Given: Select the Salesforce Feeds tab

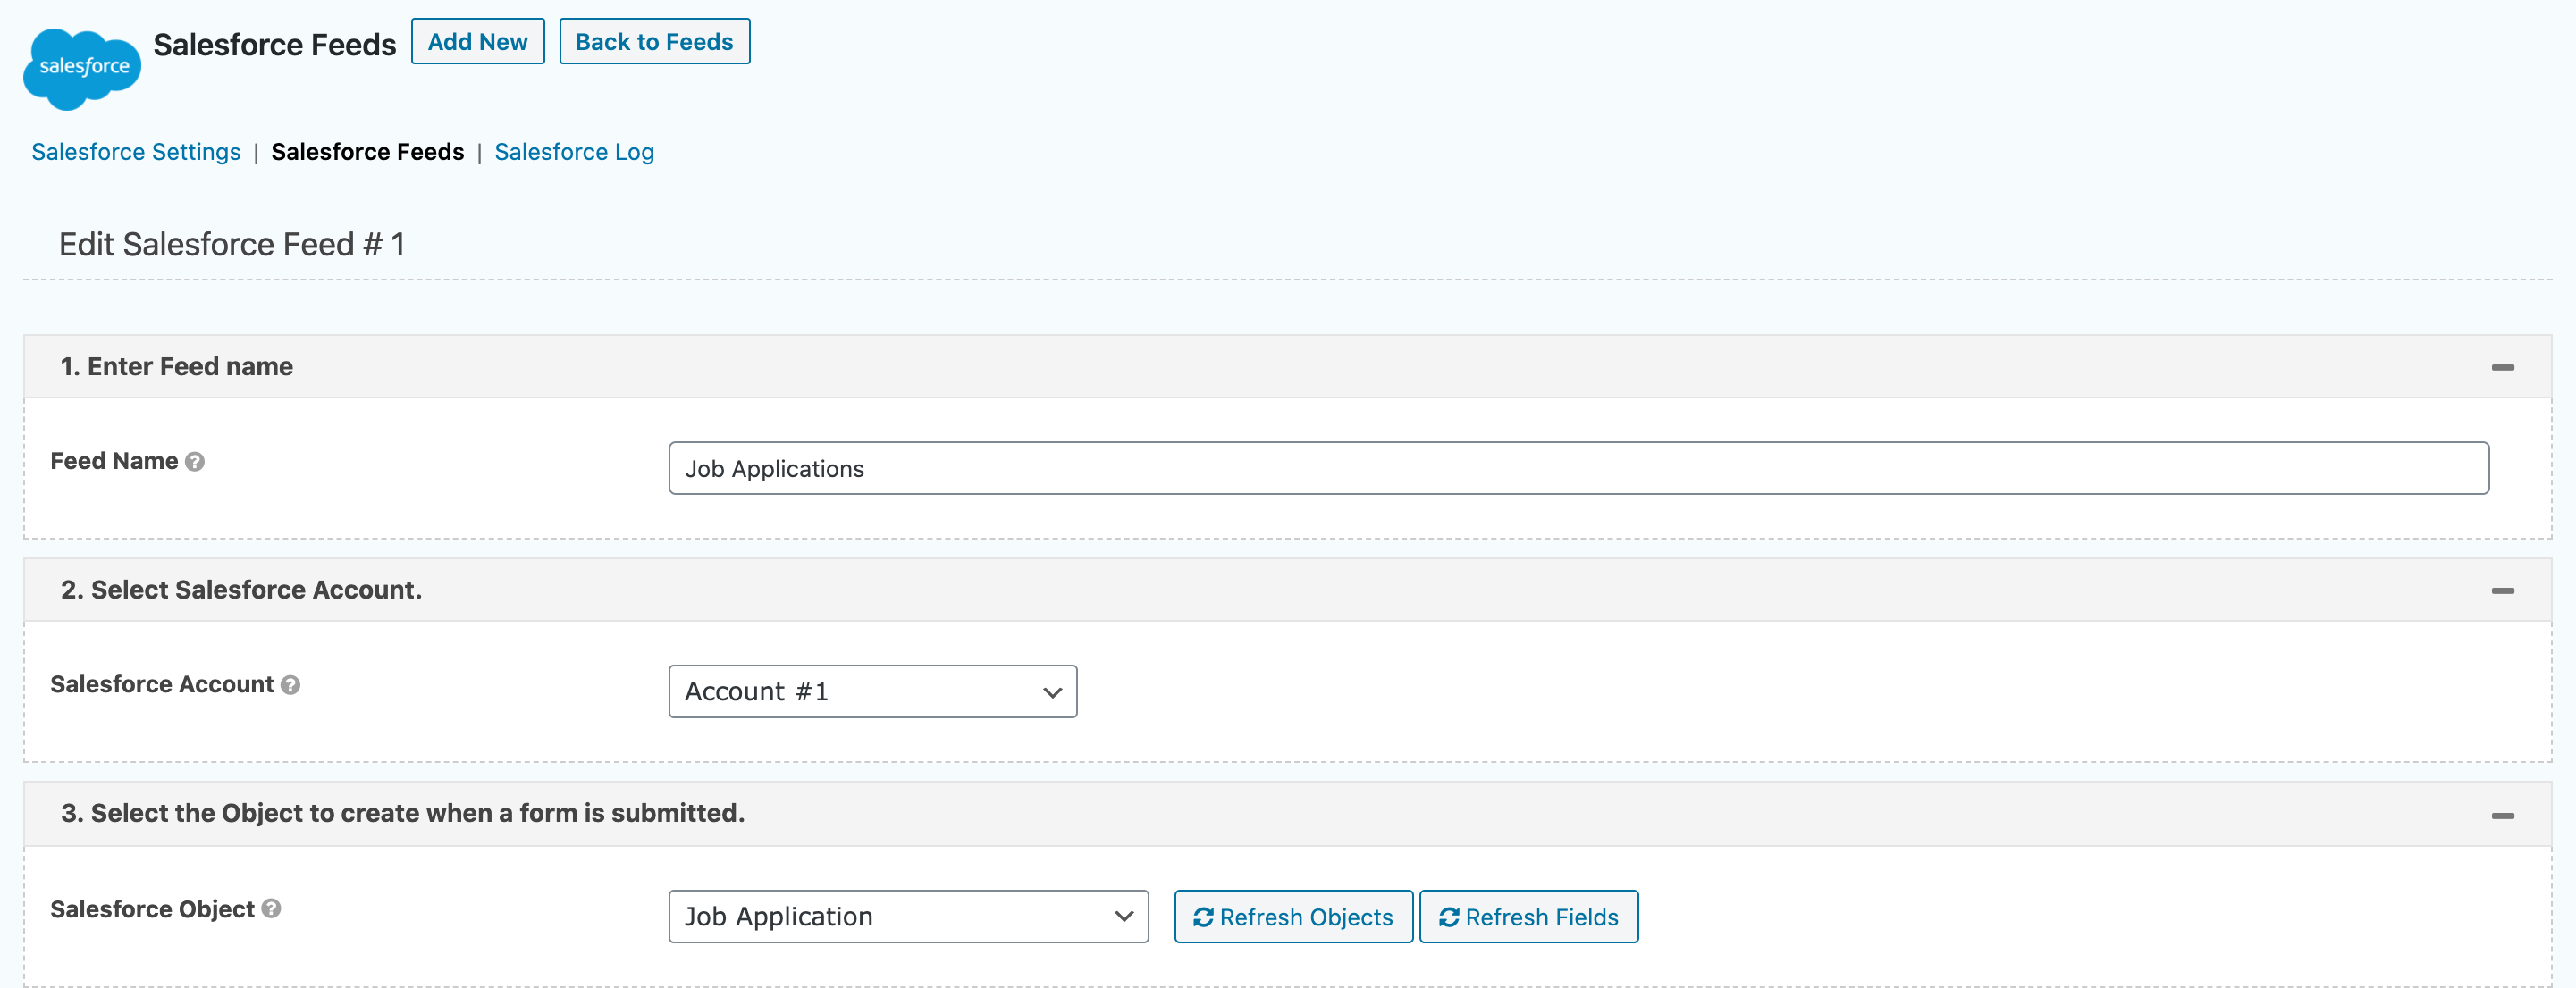Looking at the screenshot, I should pos(367,152).
